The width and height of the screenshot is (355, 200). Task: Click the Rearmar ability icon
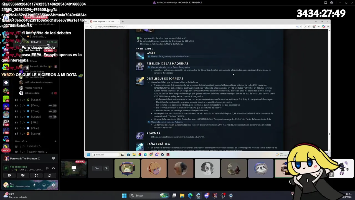click(x=140, y=136)
